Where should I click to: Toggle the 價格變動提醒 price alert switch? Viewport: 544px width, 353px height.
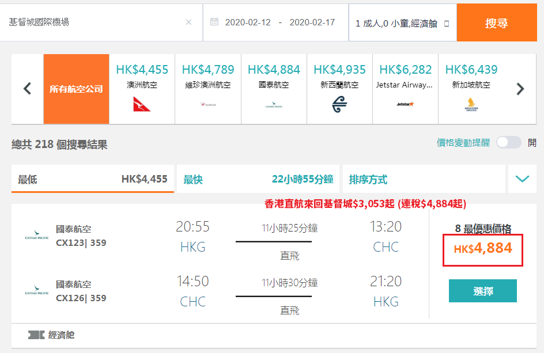(508, 142)
